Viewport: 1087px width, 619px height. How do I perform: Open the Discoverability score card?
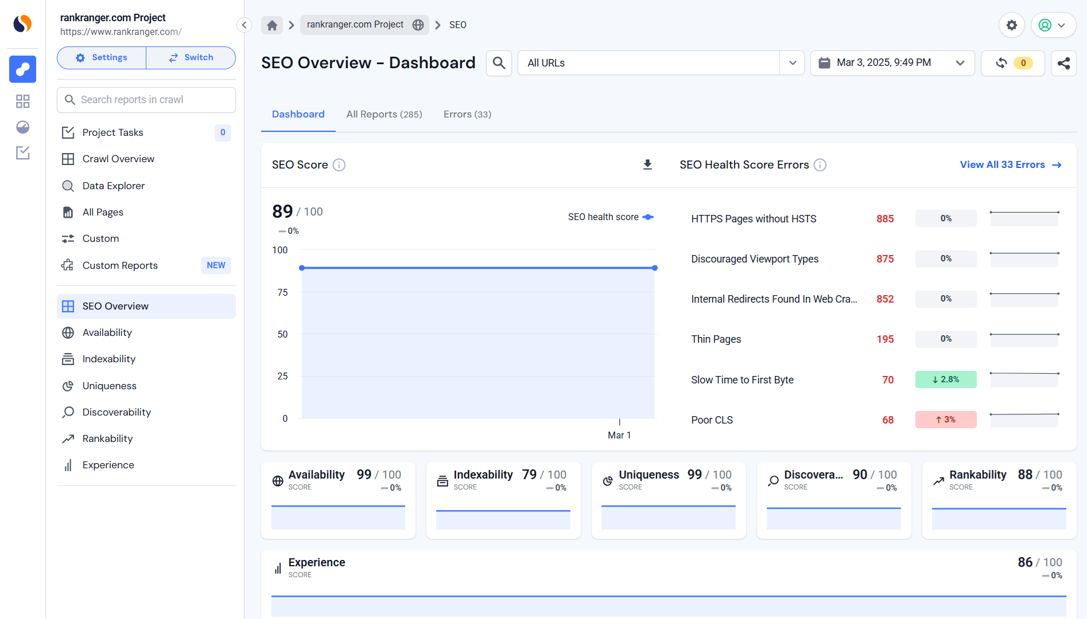[x=834, y=500]
